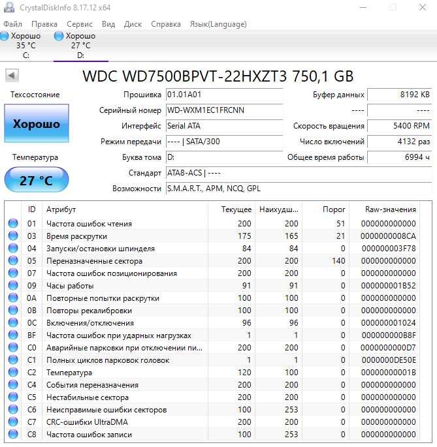Click status icon for Температура attribute C2

[13, 372]
